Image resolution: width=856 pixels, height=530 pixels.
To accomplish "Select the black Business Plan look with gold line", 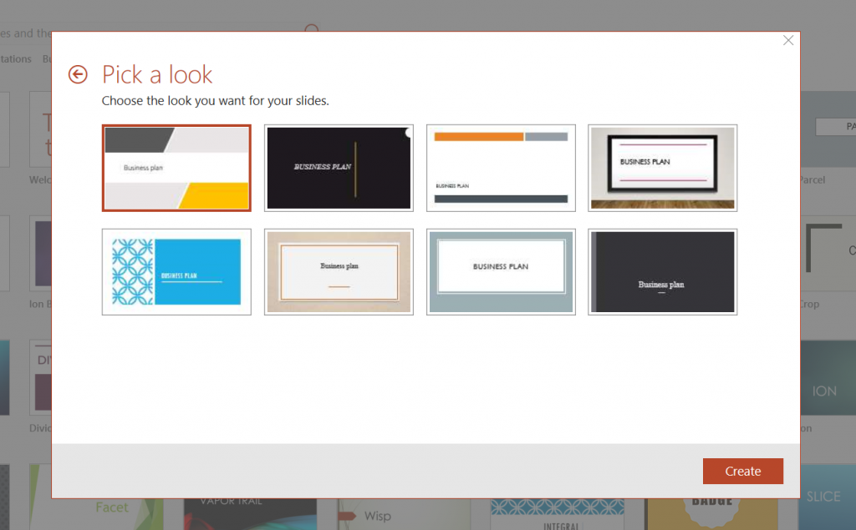I will coord(338,167).
